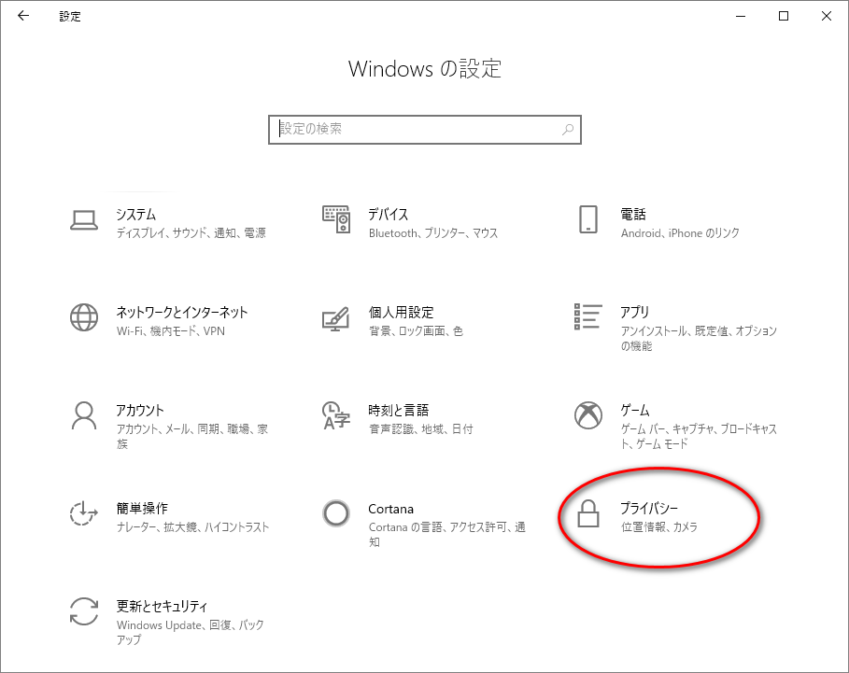
Task: Click 更新とセキュリティ refresh arrows icon
Action: [x=84, y=612]
